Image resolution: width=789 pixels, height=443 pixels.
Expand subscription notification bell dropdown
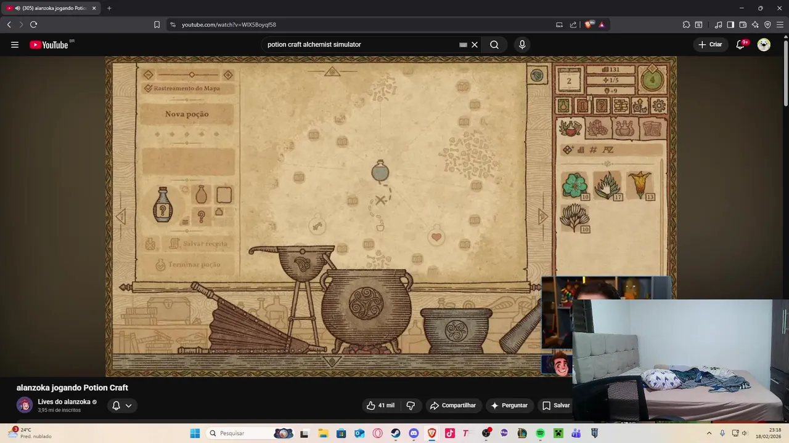[122, 405]
